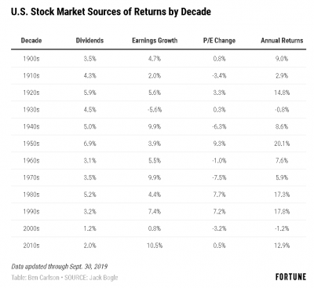Click the 10.5% earnings growth value
Viewport: 314px width, 288px height.
point(155,246)
